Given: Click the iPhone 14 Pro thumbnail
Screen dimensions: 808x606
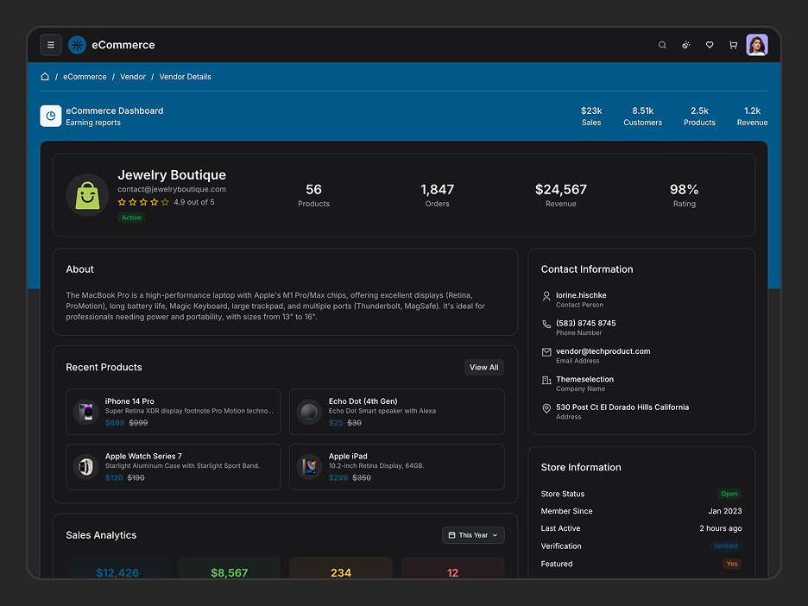Looking at the screenshot, I should click(x=85, y=412).
